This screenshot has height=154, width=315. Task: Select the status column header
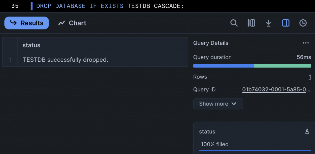click(x=31, y=45)
